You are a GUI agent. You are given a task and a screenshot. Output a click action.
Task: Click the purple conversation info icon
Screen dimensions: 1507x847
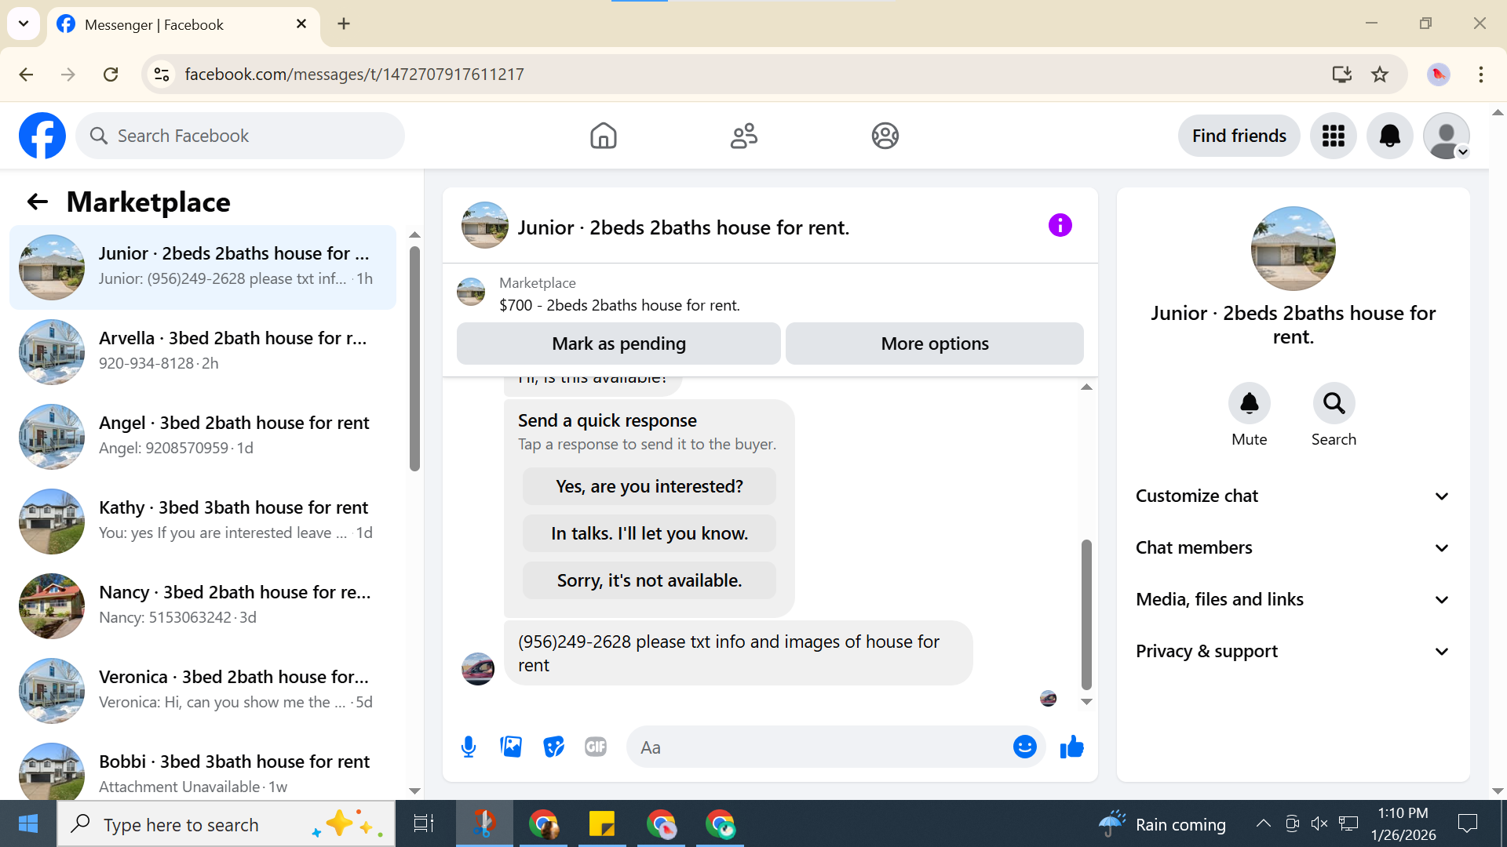[x=1060, y=226]
